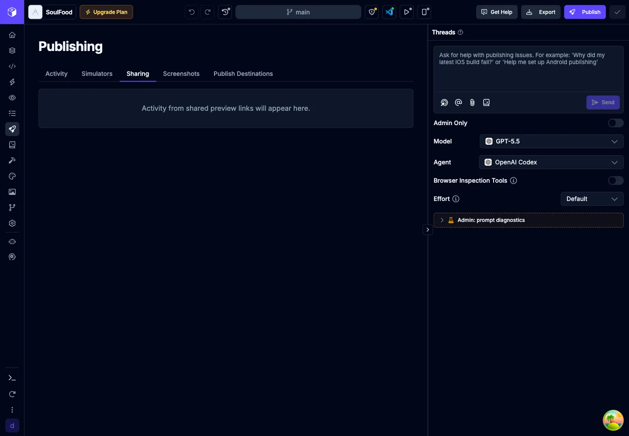Click the Publishing page heading
Screen dimensions: 629x436
point(70,47)
